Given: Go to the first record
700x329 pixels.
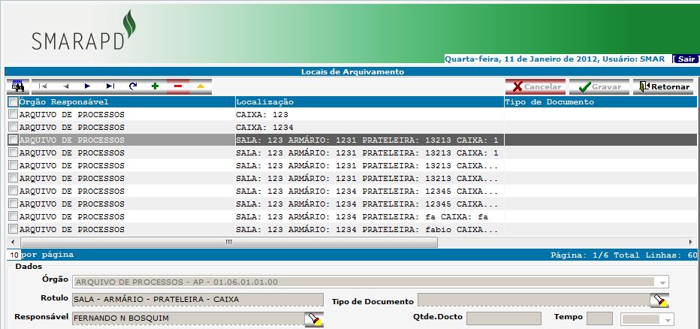Looking at the screenshot, I should (x=43, y=86).
